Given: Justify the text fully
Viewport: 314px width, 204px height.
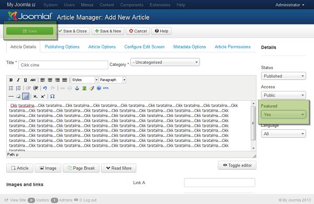Looking at the screenshot, I should (x=64, y=80).
